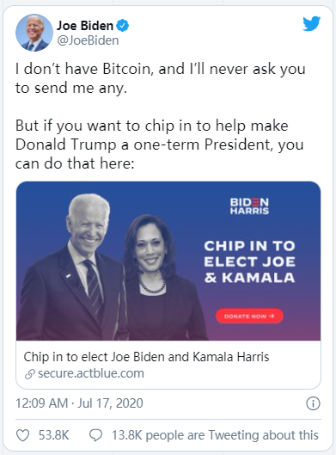Click the blue verified checkmark badge
This screenshot has height=455, width=336.
pos(123,26)
